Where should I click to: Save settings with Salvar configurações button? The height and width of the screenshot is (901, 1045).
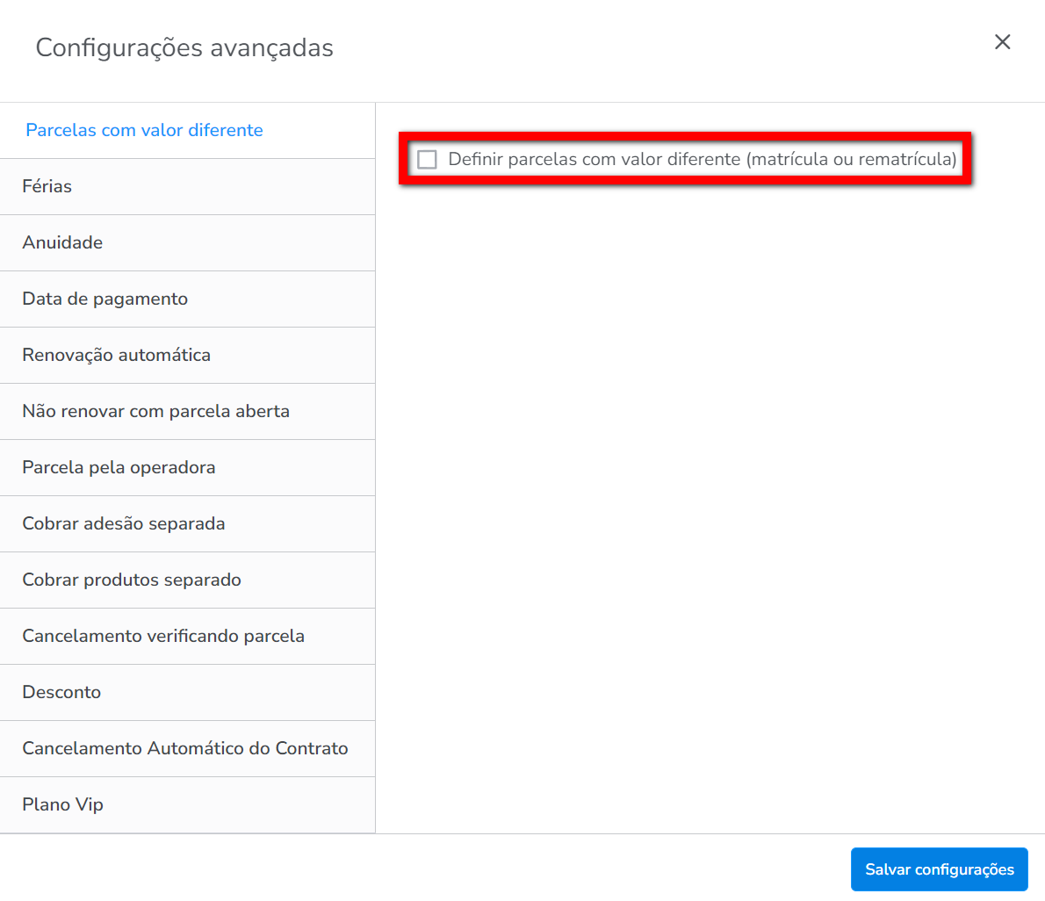tap(939, 869)
